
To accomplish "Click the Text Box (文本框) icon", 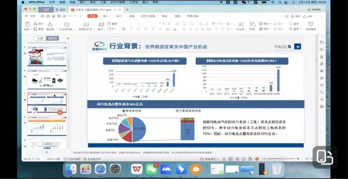I will click(x=241, y=24).
